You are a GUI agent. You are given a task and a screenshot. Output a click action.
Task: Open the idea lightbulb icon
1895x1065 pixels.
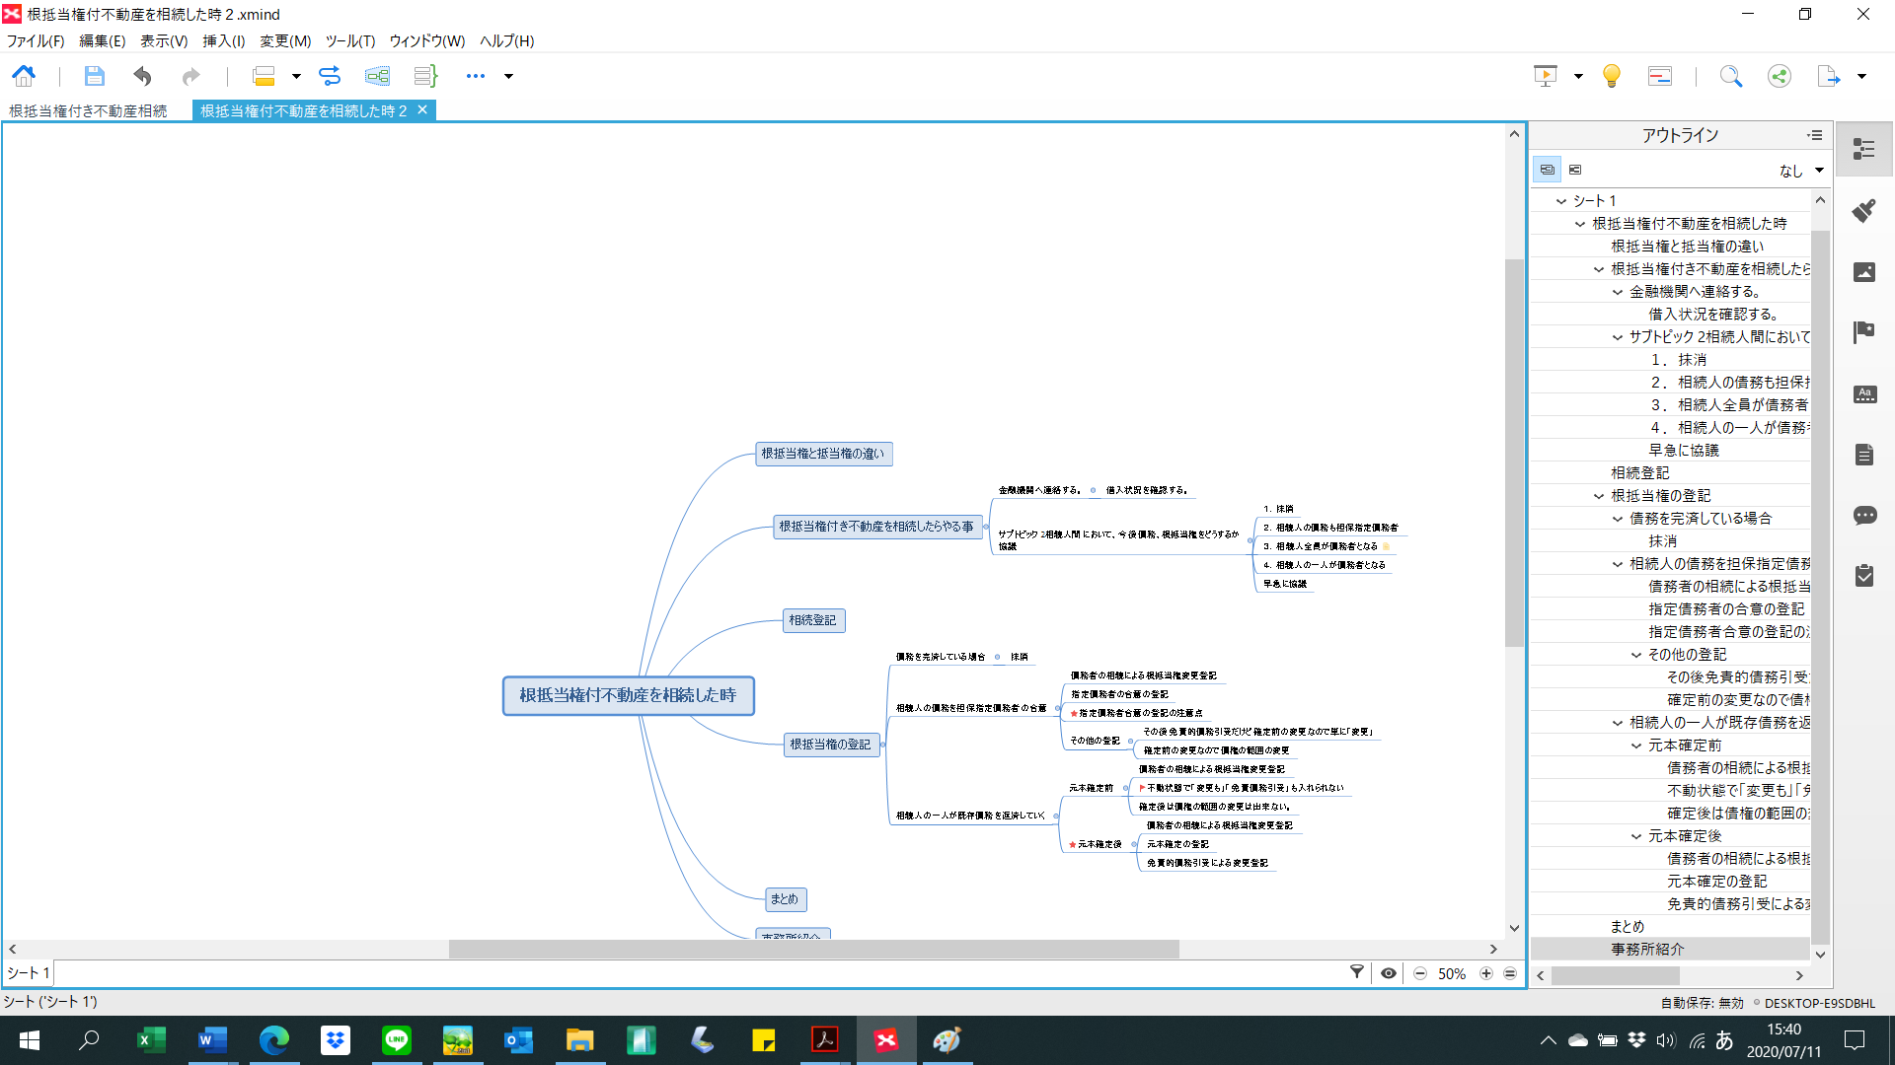1611,76
